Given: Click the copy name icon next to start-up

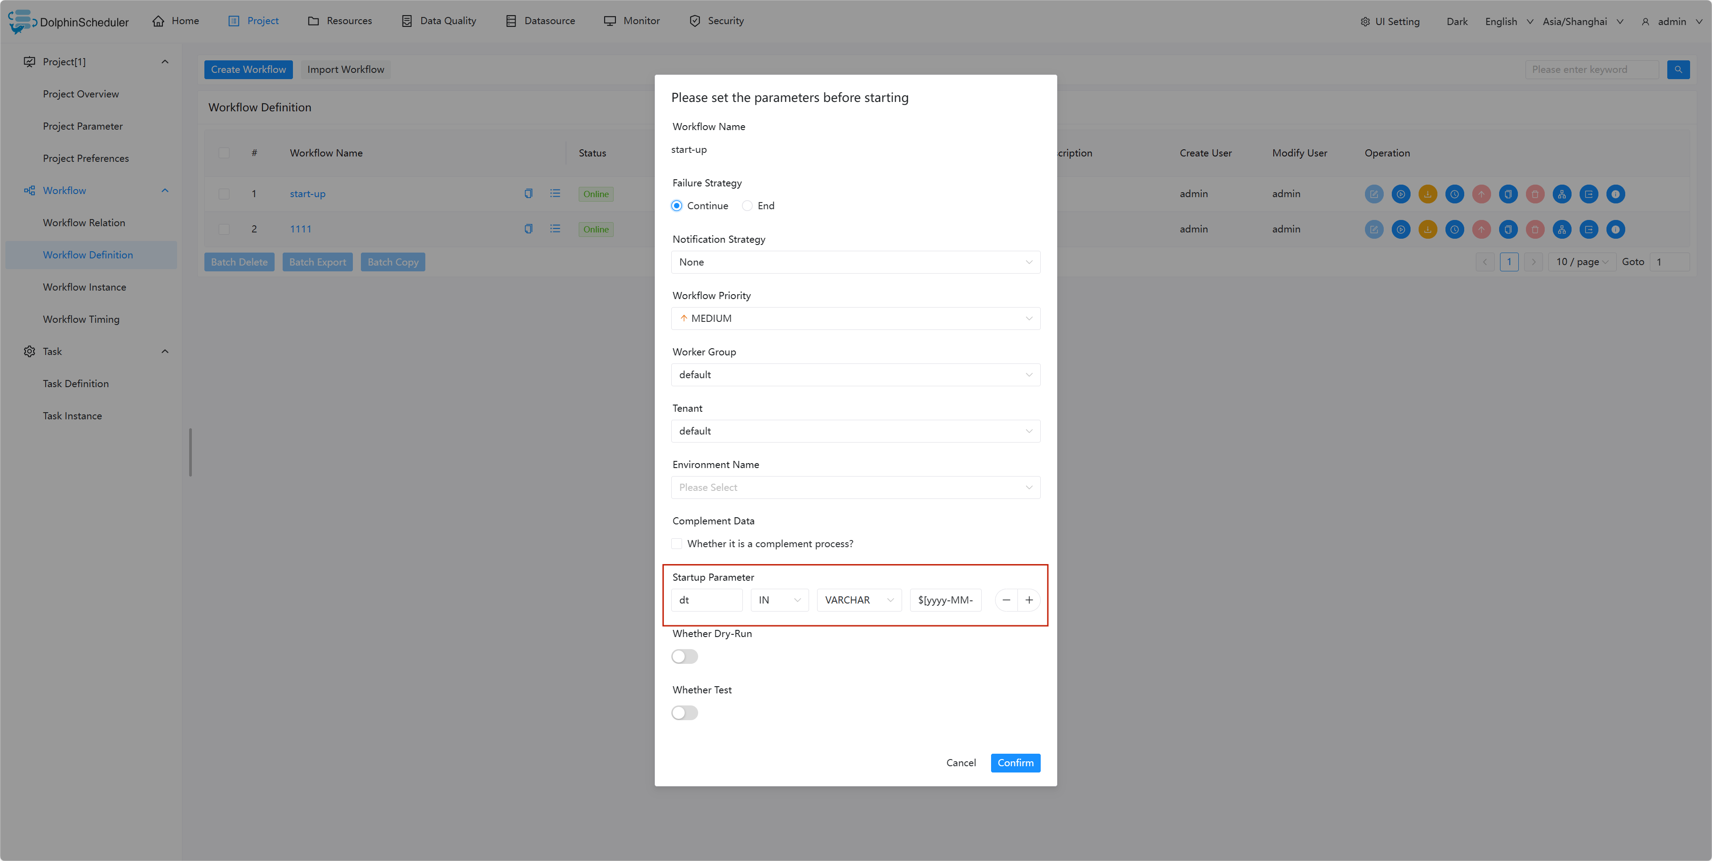Looking at the screenshot, I should [528, 193].
